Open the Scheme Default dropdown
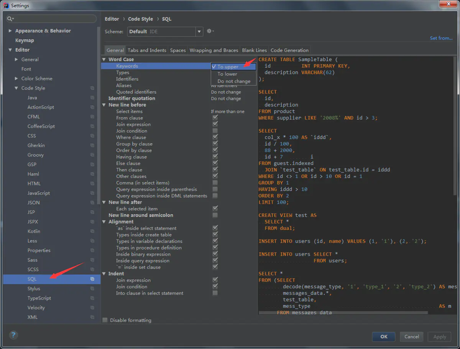460x349 pixels. [165, 31]
